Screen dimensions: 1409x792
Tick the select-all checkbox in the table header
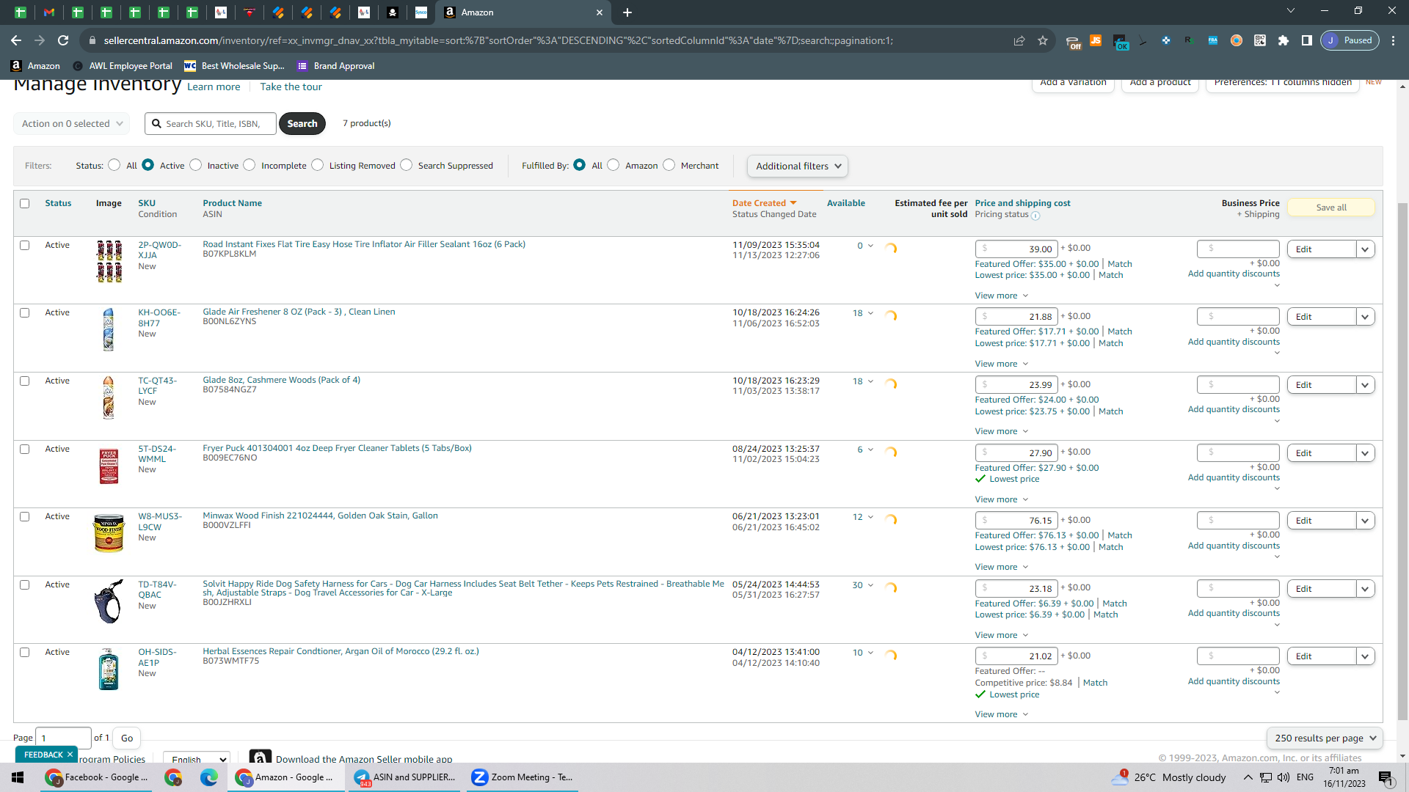[25, 204]
